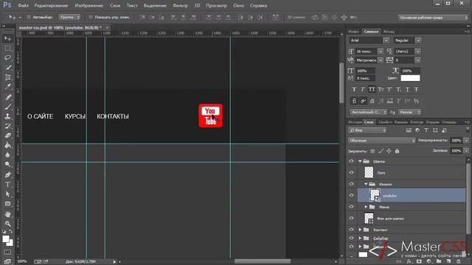
Task: Hide the Контент group
Action: tap(351, 230)
